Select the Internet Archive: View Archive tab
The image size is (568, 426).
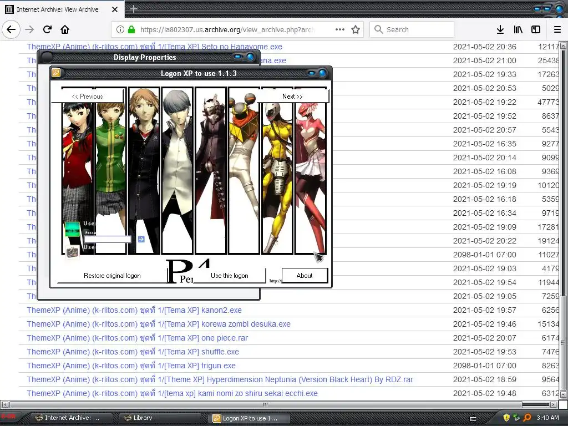pyautogui.click(x=62, y=9)
